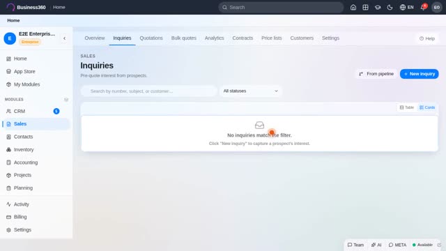The height and width of the screenshot is (251, 446).
Task: Toggle dark mode moon icon
Action: click(390, 8)
